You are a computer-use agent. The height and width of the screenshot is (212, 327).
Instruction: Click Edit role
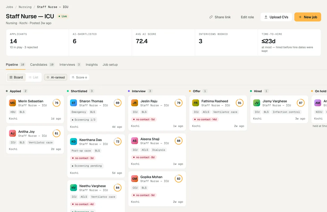pos(247,17)
